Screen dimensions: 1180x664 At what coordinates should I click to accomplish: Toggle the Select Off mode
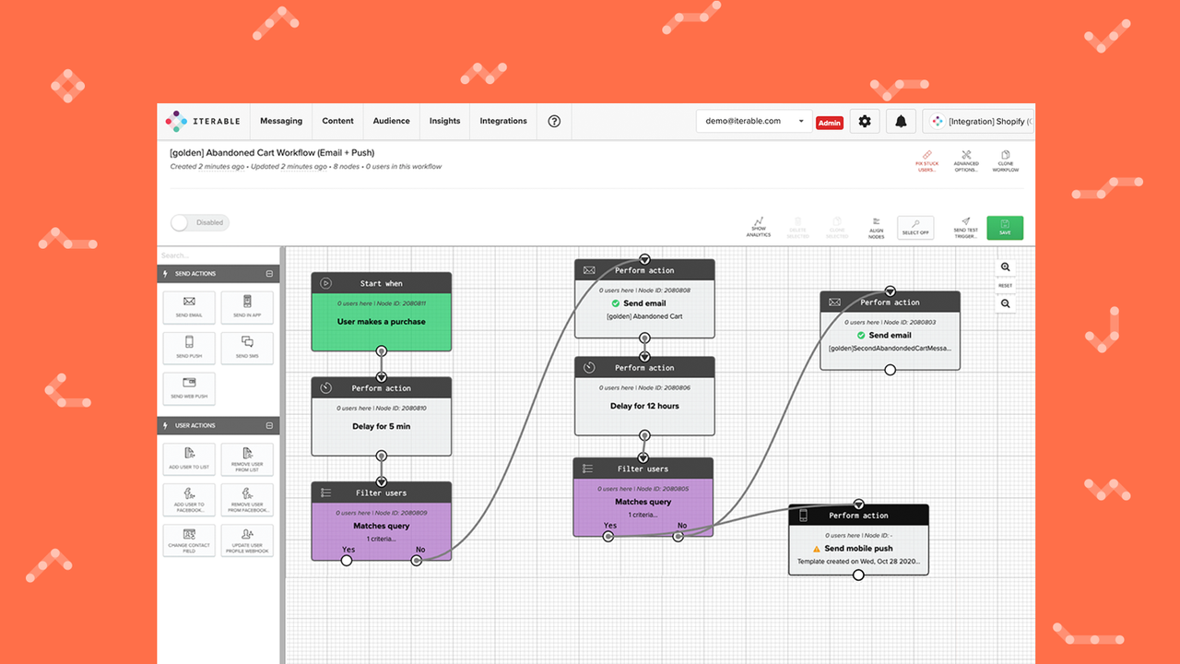[915, 227]
